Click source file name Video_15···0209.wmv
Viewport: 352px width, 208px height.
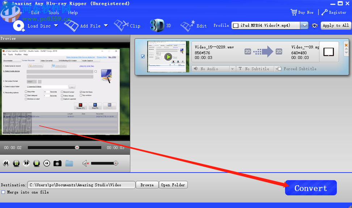214,47
